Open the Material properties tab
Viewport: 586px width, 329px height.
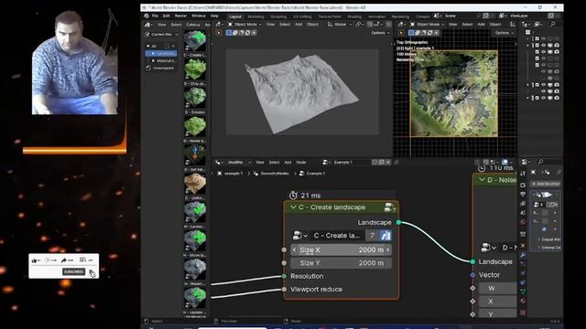523,301
